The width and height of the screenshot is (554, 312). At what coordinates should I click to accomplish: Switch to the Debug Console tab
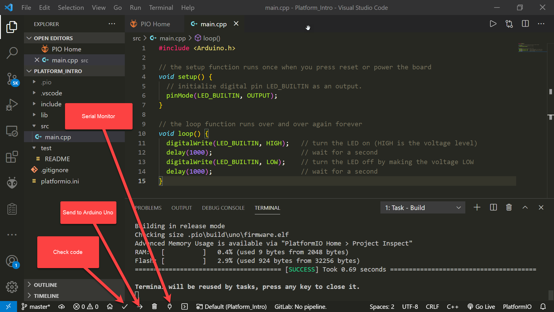(223, 208)
